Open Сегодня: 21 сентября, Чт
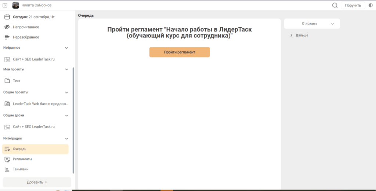This screenshot has height=191, width=376. pos(34,17)
